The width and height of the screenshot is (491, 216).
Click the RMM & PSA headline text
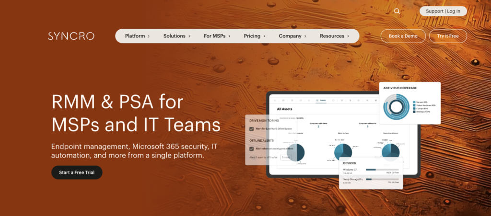click(136, 113)
